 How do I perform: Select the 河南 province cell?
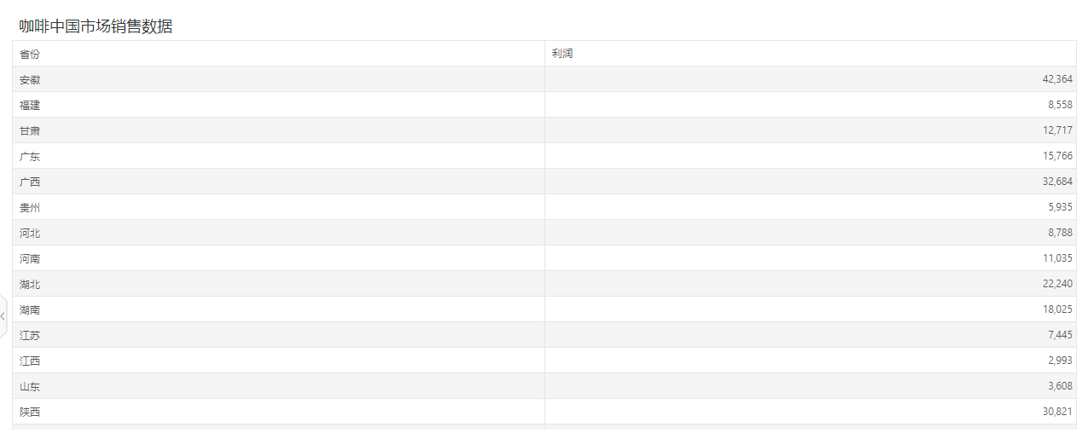pyautogui.click(x=278, y=258)
